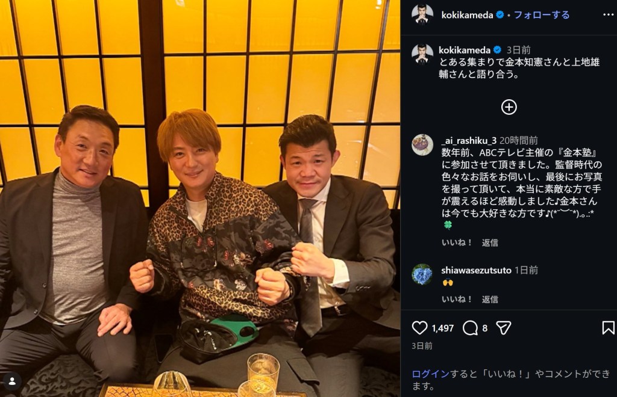Open _ai_rashiku_3 avatar
Screen dimensions: 617x397
[x=422, y=145]
